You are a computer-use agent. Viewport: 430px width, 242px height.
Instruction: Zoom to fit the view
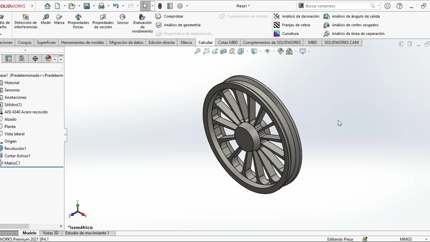[x=198, y=51]
